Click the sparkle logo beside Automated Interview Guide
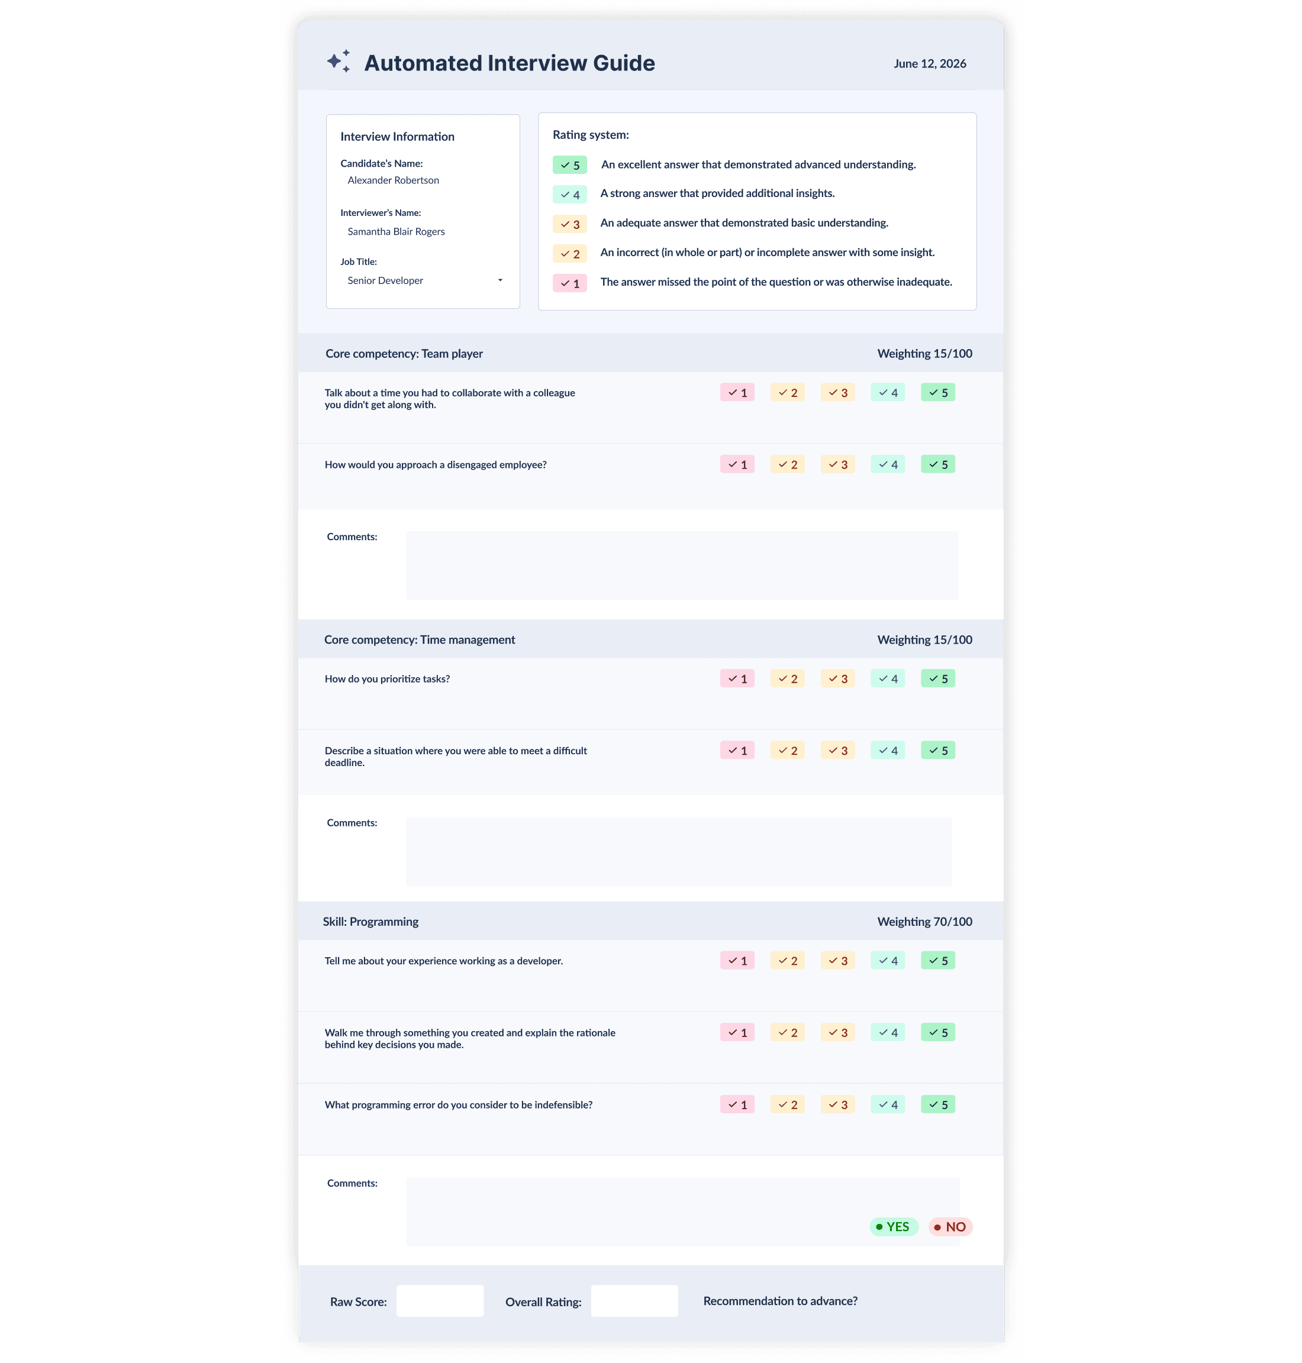Screen dimensions: 1302x1363 click(339, 62)
